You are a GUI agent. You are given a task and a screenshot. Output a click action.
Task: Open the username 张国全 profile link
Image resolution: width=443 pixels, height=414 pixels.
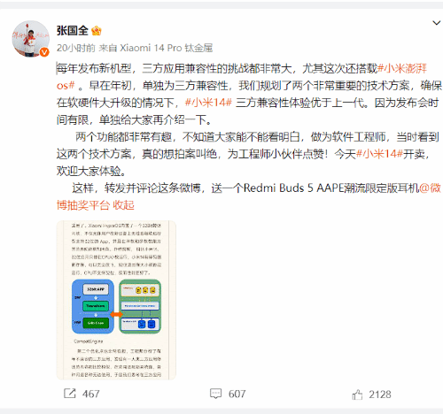73,31
